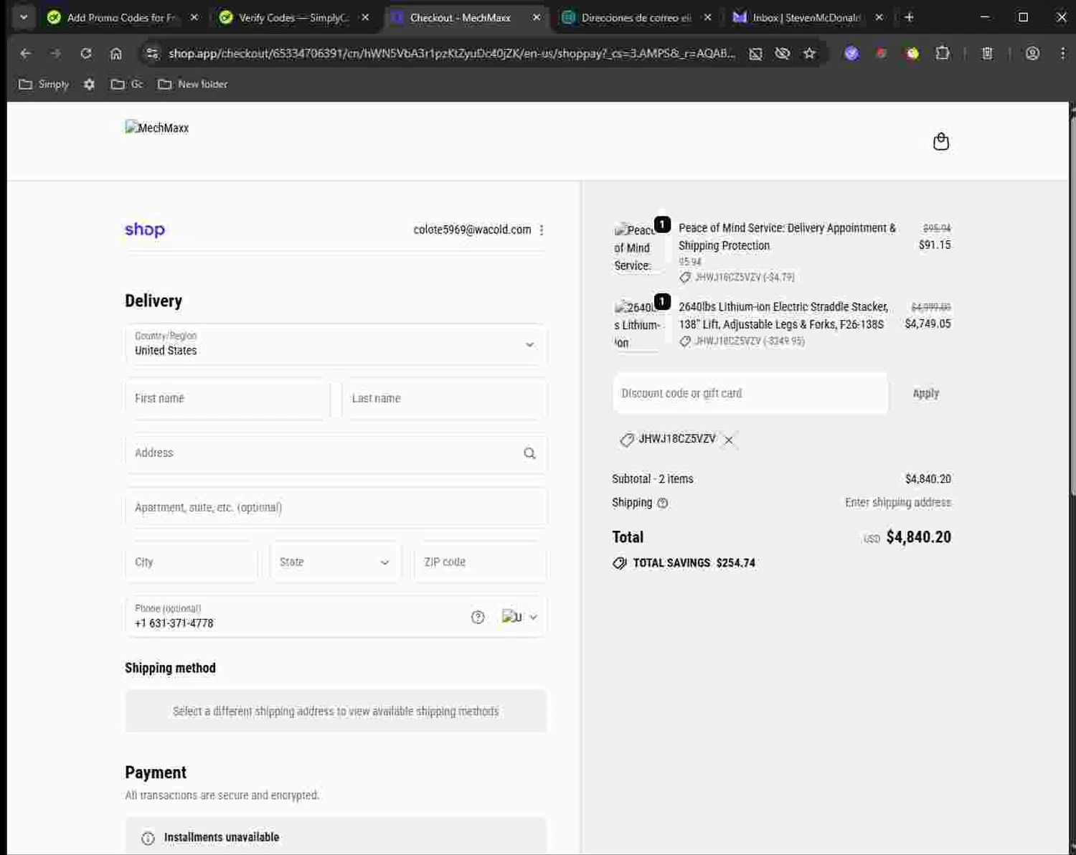
Task: Click the yellow extension icon in toolbar
Action: (912, 53)
